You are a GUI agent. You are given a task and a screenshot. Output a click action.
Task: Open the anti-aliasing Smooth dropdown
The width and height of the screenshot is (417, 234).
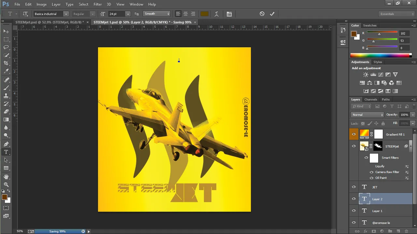coord(157,14)
